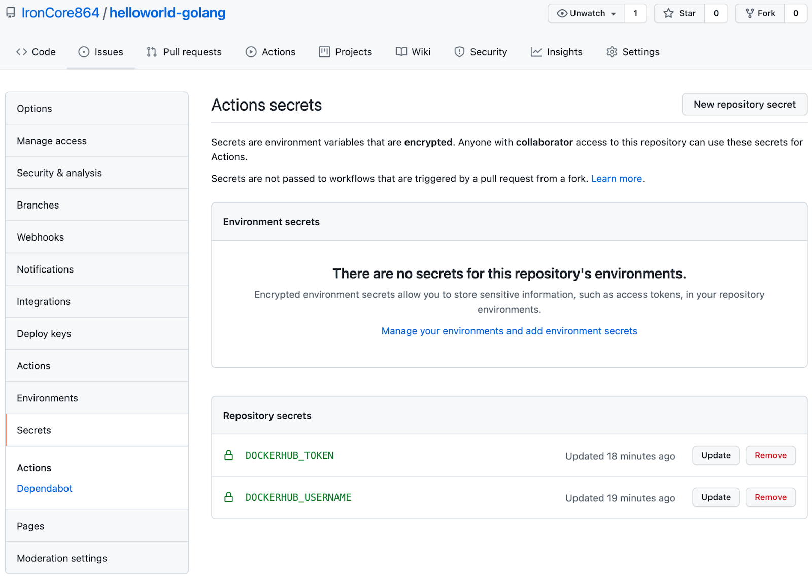Image resolution: width=812 pixels, height=577 pixels.
Task: Click the star icon in the Star button
Action: tap(669, 13)
